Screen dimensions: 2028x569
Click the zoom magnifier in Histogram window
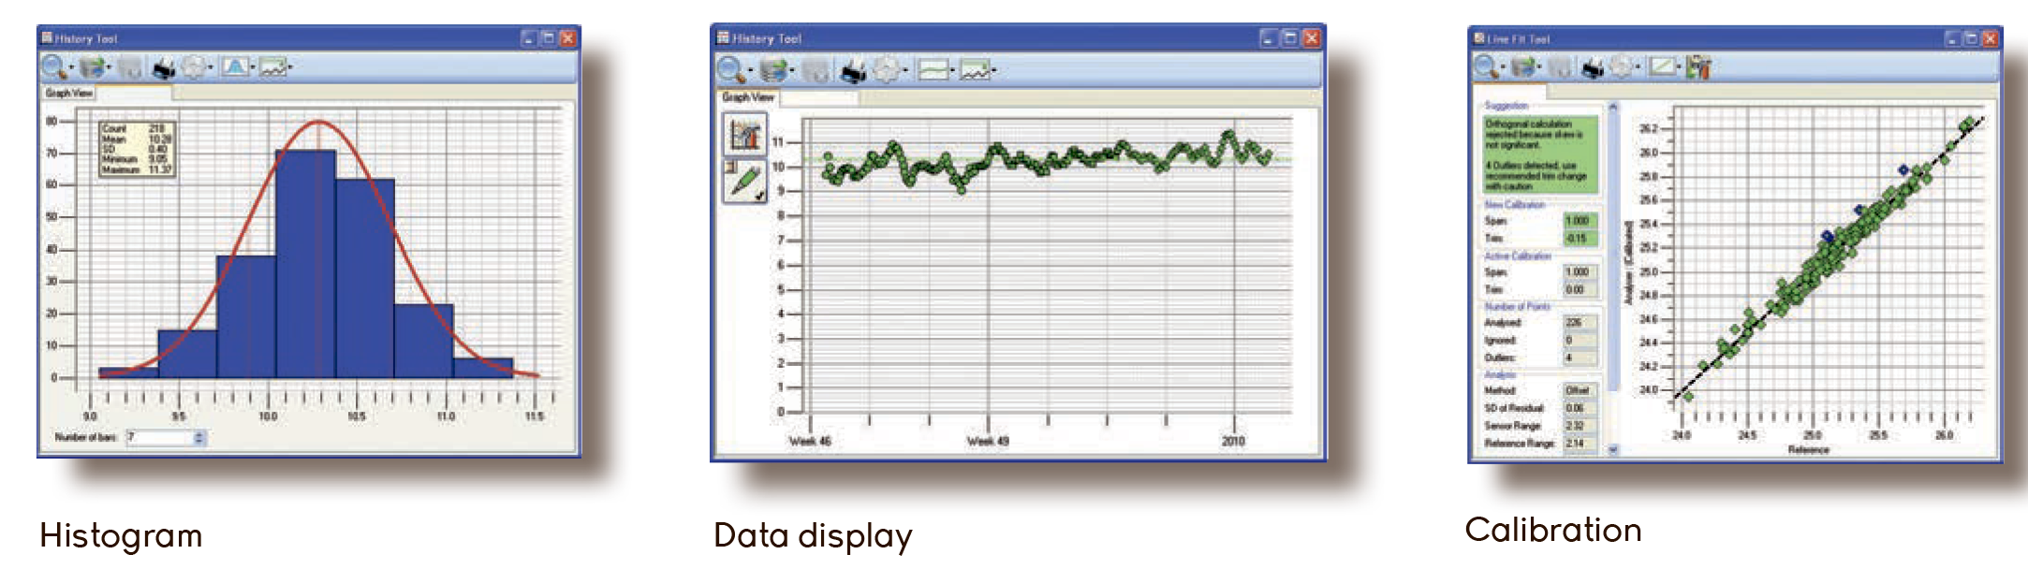(53, 67)
